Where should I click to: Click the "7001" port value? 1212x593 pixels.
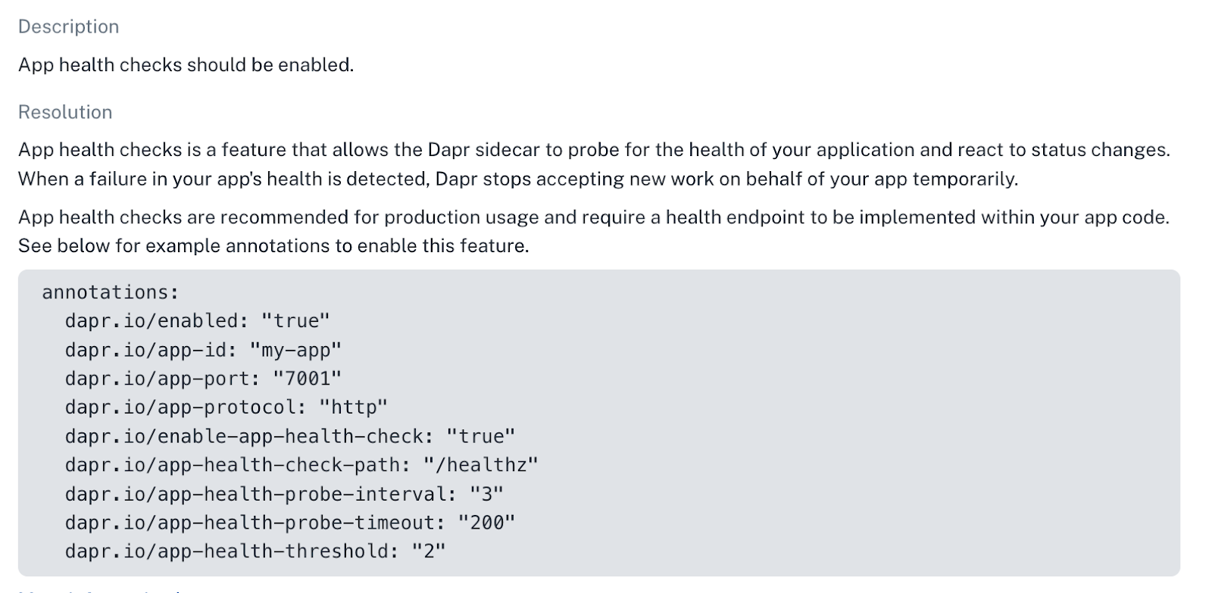(x=307, y=379)
